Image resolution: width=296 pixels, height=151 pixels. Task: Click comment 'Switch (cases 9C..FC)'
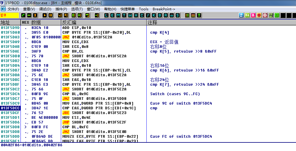175,94
